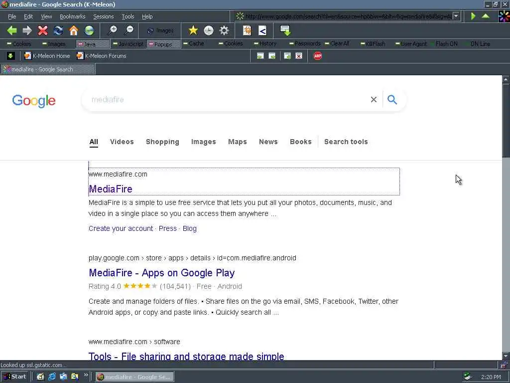Expand the taskbar quick launch chevron

86,375
